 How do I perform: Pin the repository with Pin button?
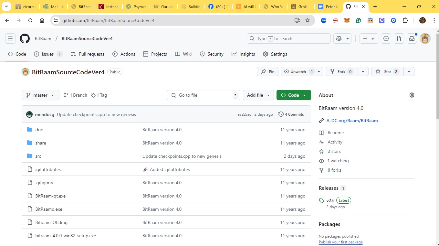point(268,72)
